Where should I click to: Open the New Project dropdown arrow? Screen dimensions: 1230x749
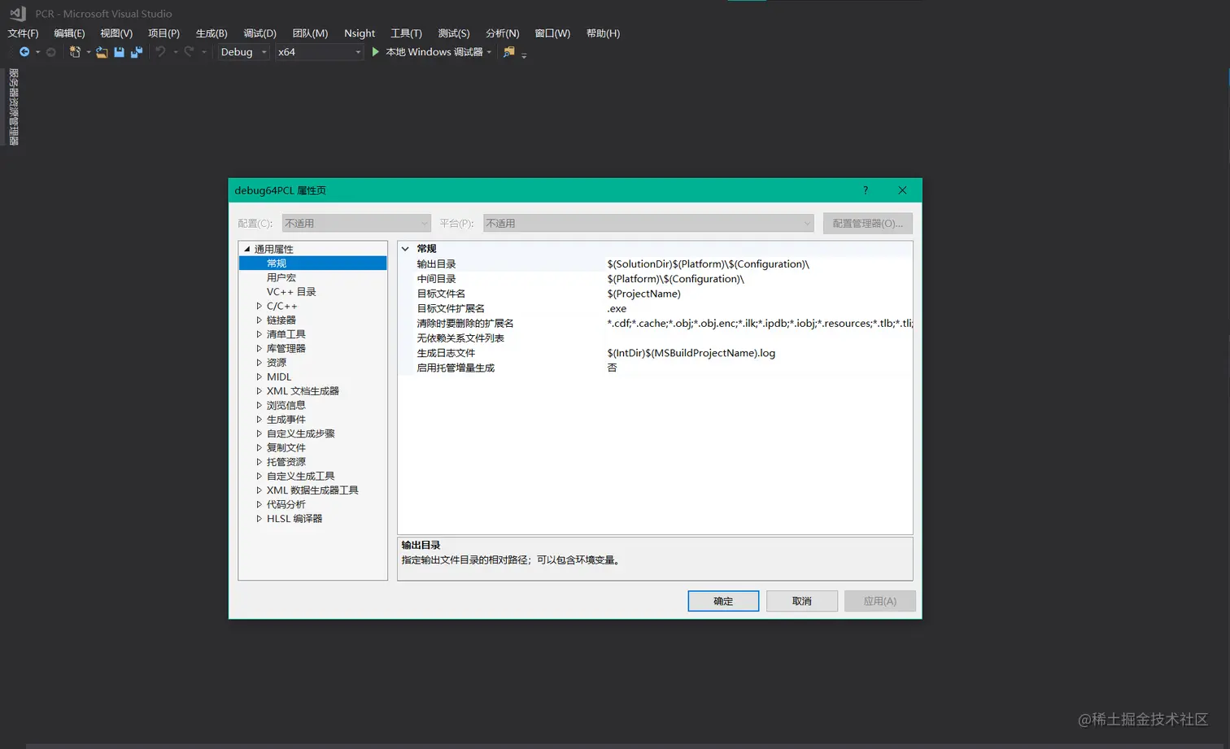coord(88,52)
